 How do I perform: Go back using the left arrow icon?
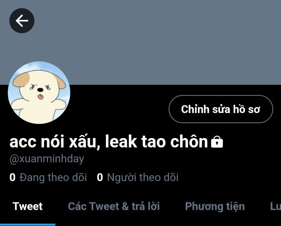(22, 21)
